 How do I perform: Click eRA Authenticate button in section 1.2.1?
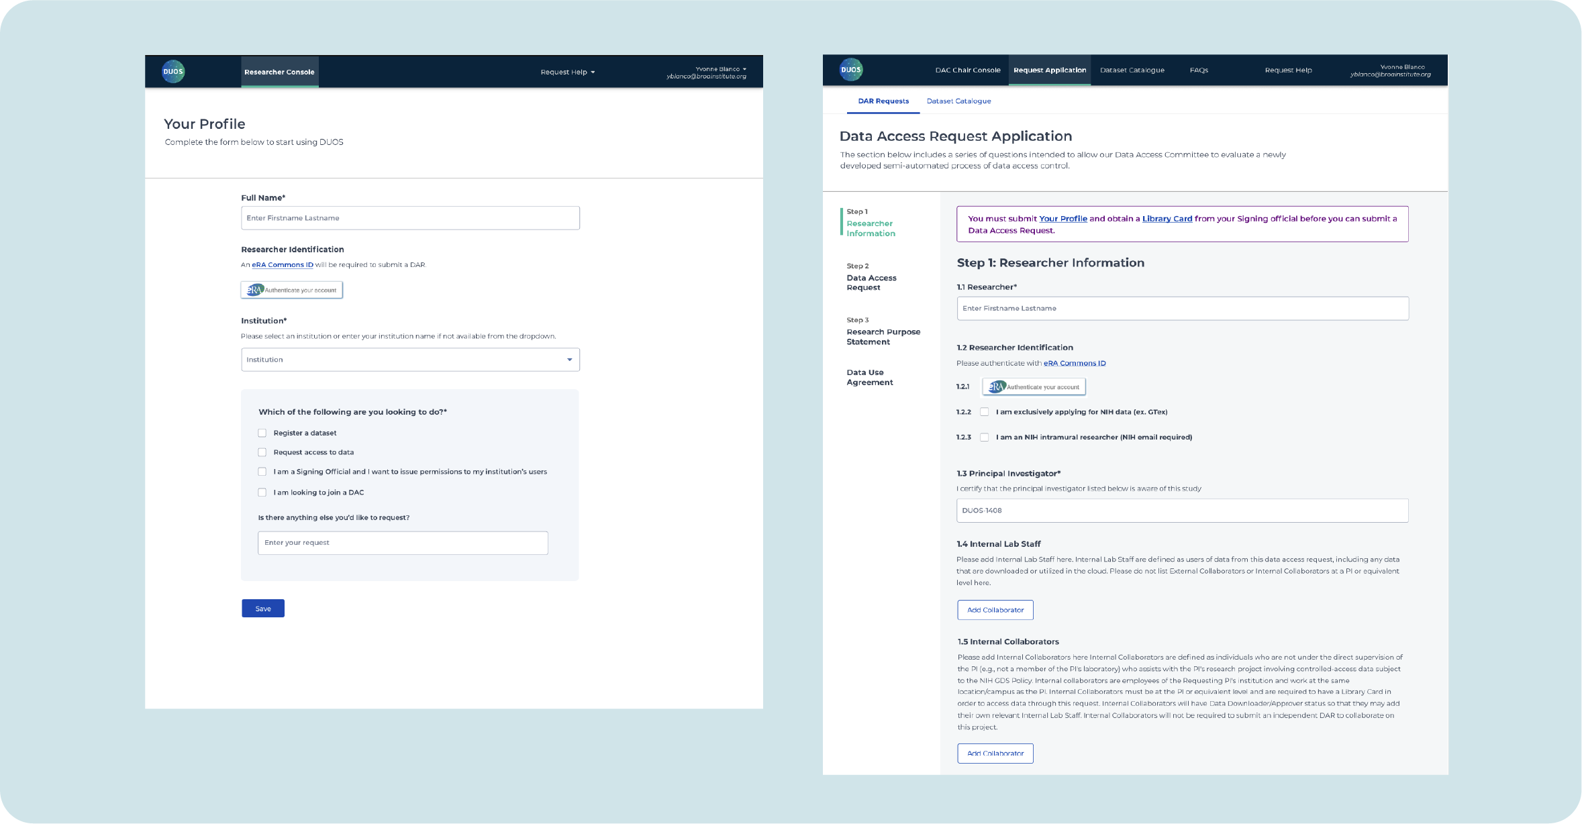(1034, 387)
